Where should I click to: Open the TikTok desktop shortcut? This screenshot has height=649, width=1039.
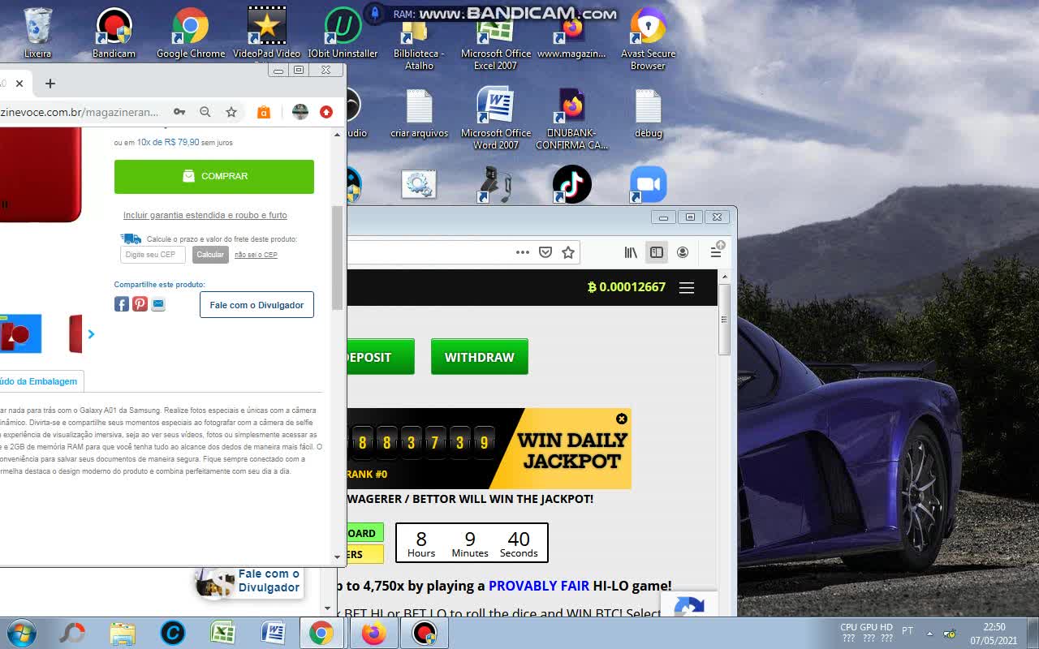[572, 185]
